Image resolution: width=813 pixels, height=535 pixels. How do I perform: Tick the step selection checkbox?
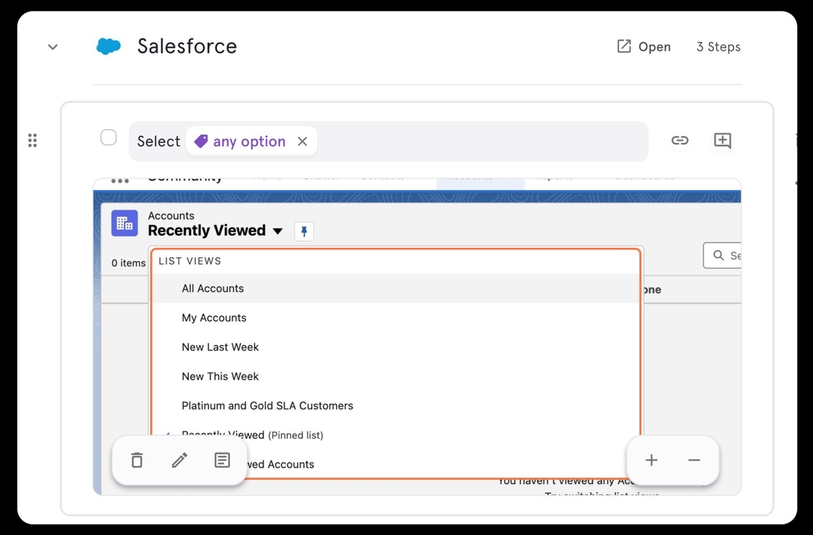tap(108, 138)
